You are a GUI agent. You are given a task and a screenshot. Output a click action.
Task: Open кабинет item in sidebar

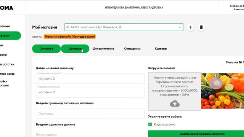(x=5, y=26)
